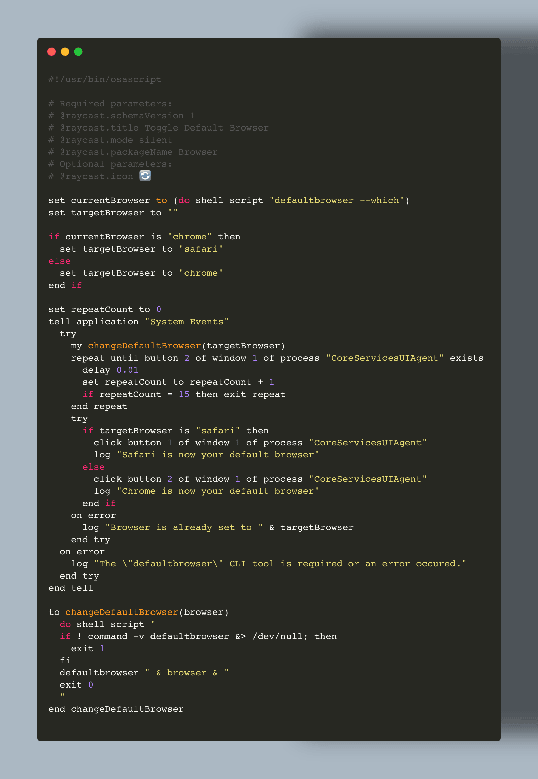
Task: Click 'defaultbrowser " & browser & "' line
Action: coord(144,674)
